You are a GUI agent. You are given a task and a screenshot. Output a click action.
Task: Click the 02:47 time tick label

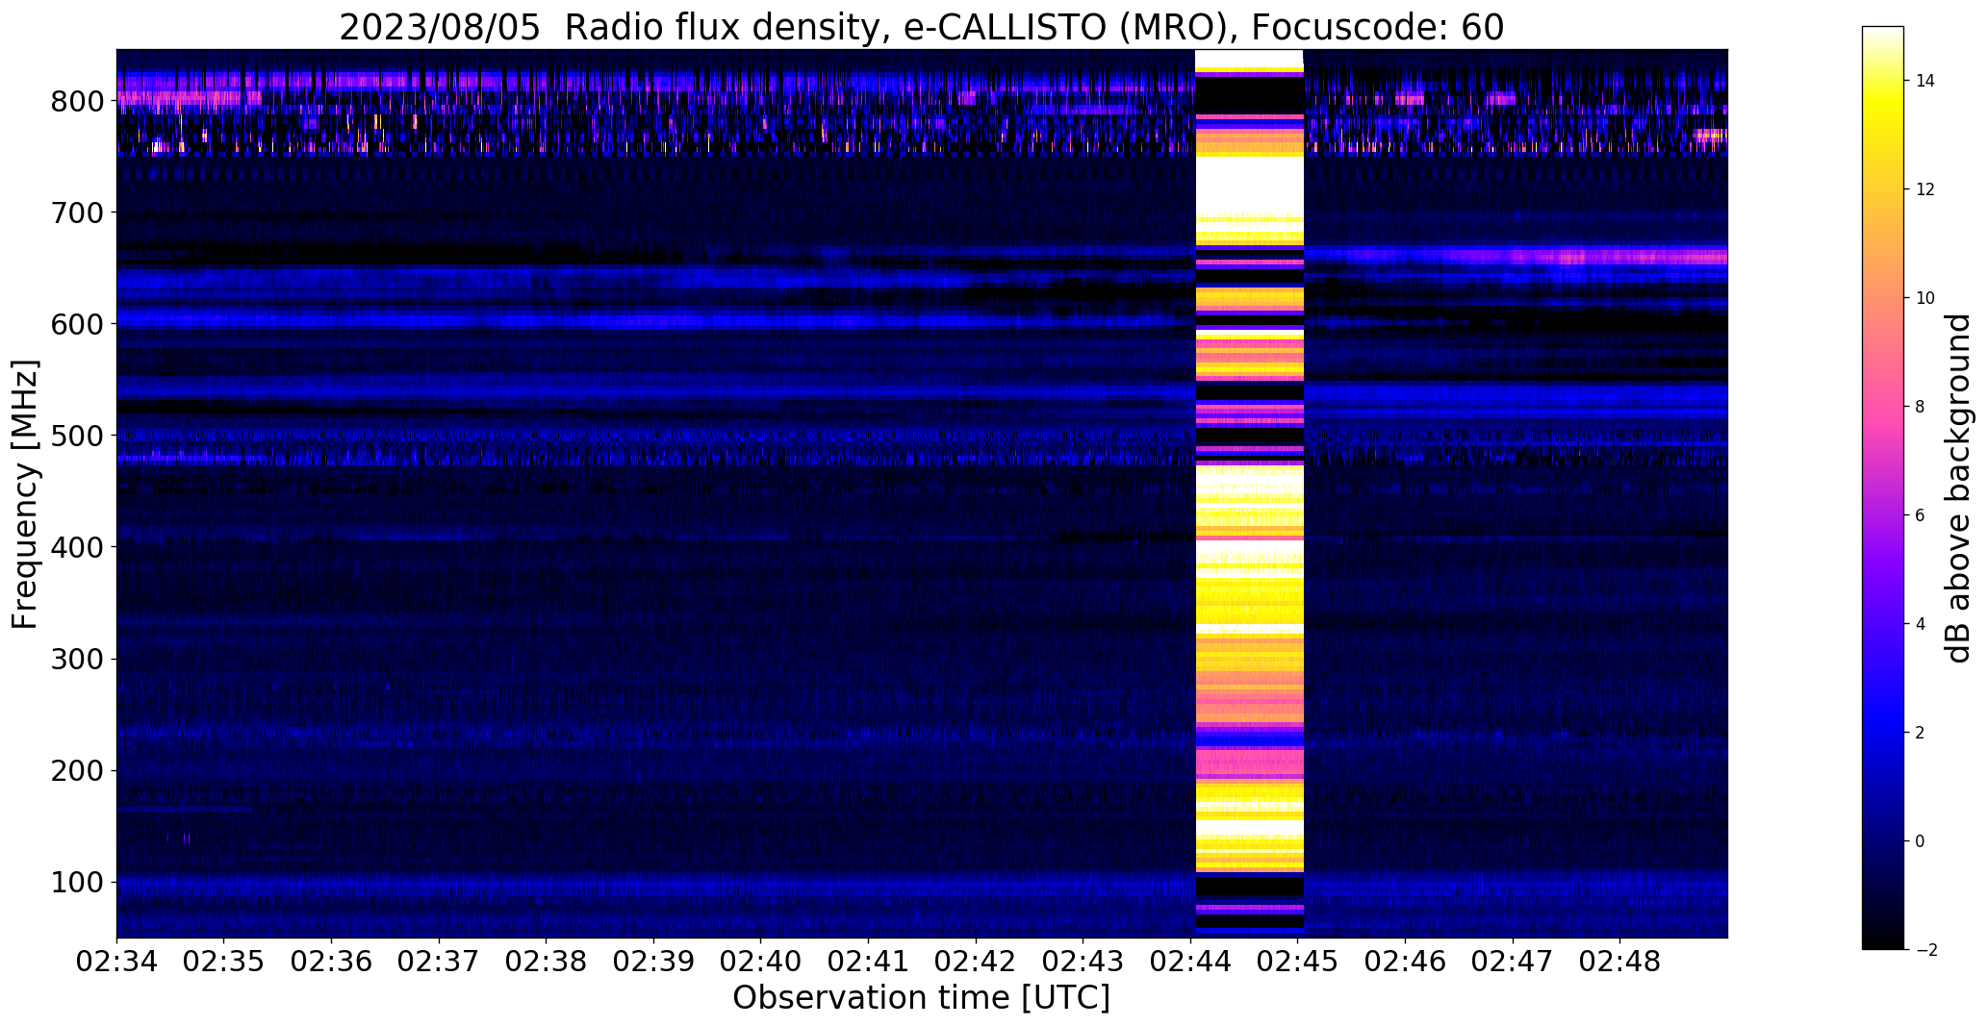point(1514,963)
